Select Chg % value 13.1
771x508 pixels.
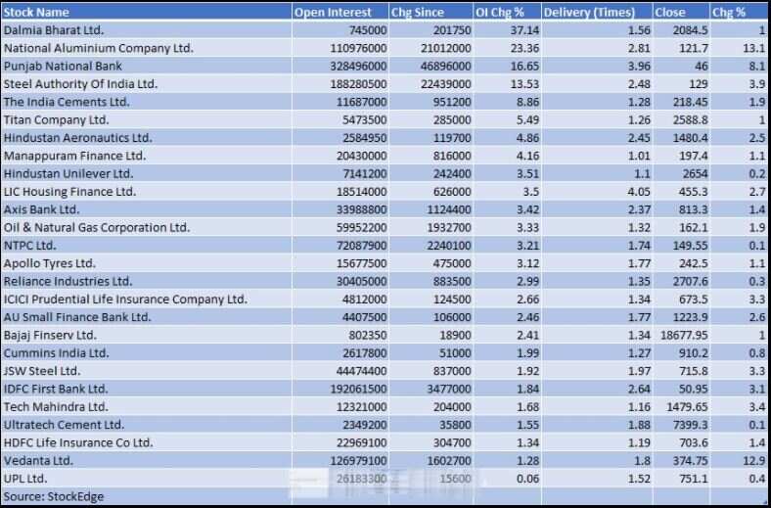click(x=754, y=48)
